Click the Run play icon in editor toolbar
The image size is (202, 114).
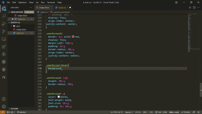190,8
